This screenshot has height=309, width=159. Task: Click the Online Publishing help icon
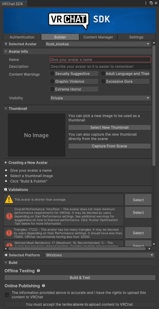click(43, 286)
